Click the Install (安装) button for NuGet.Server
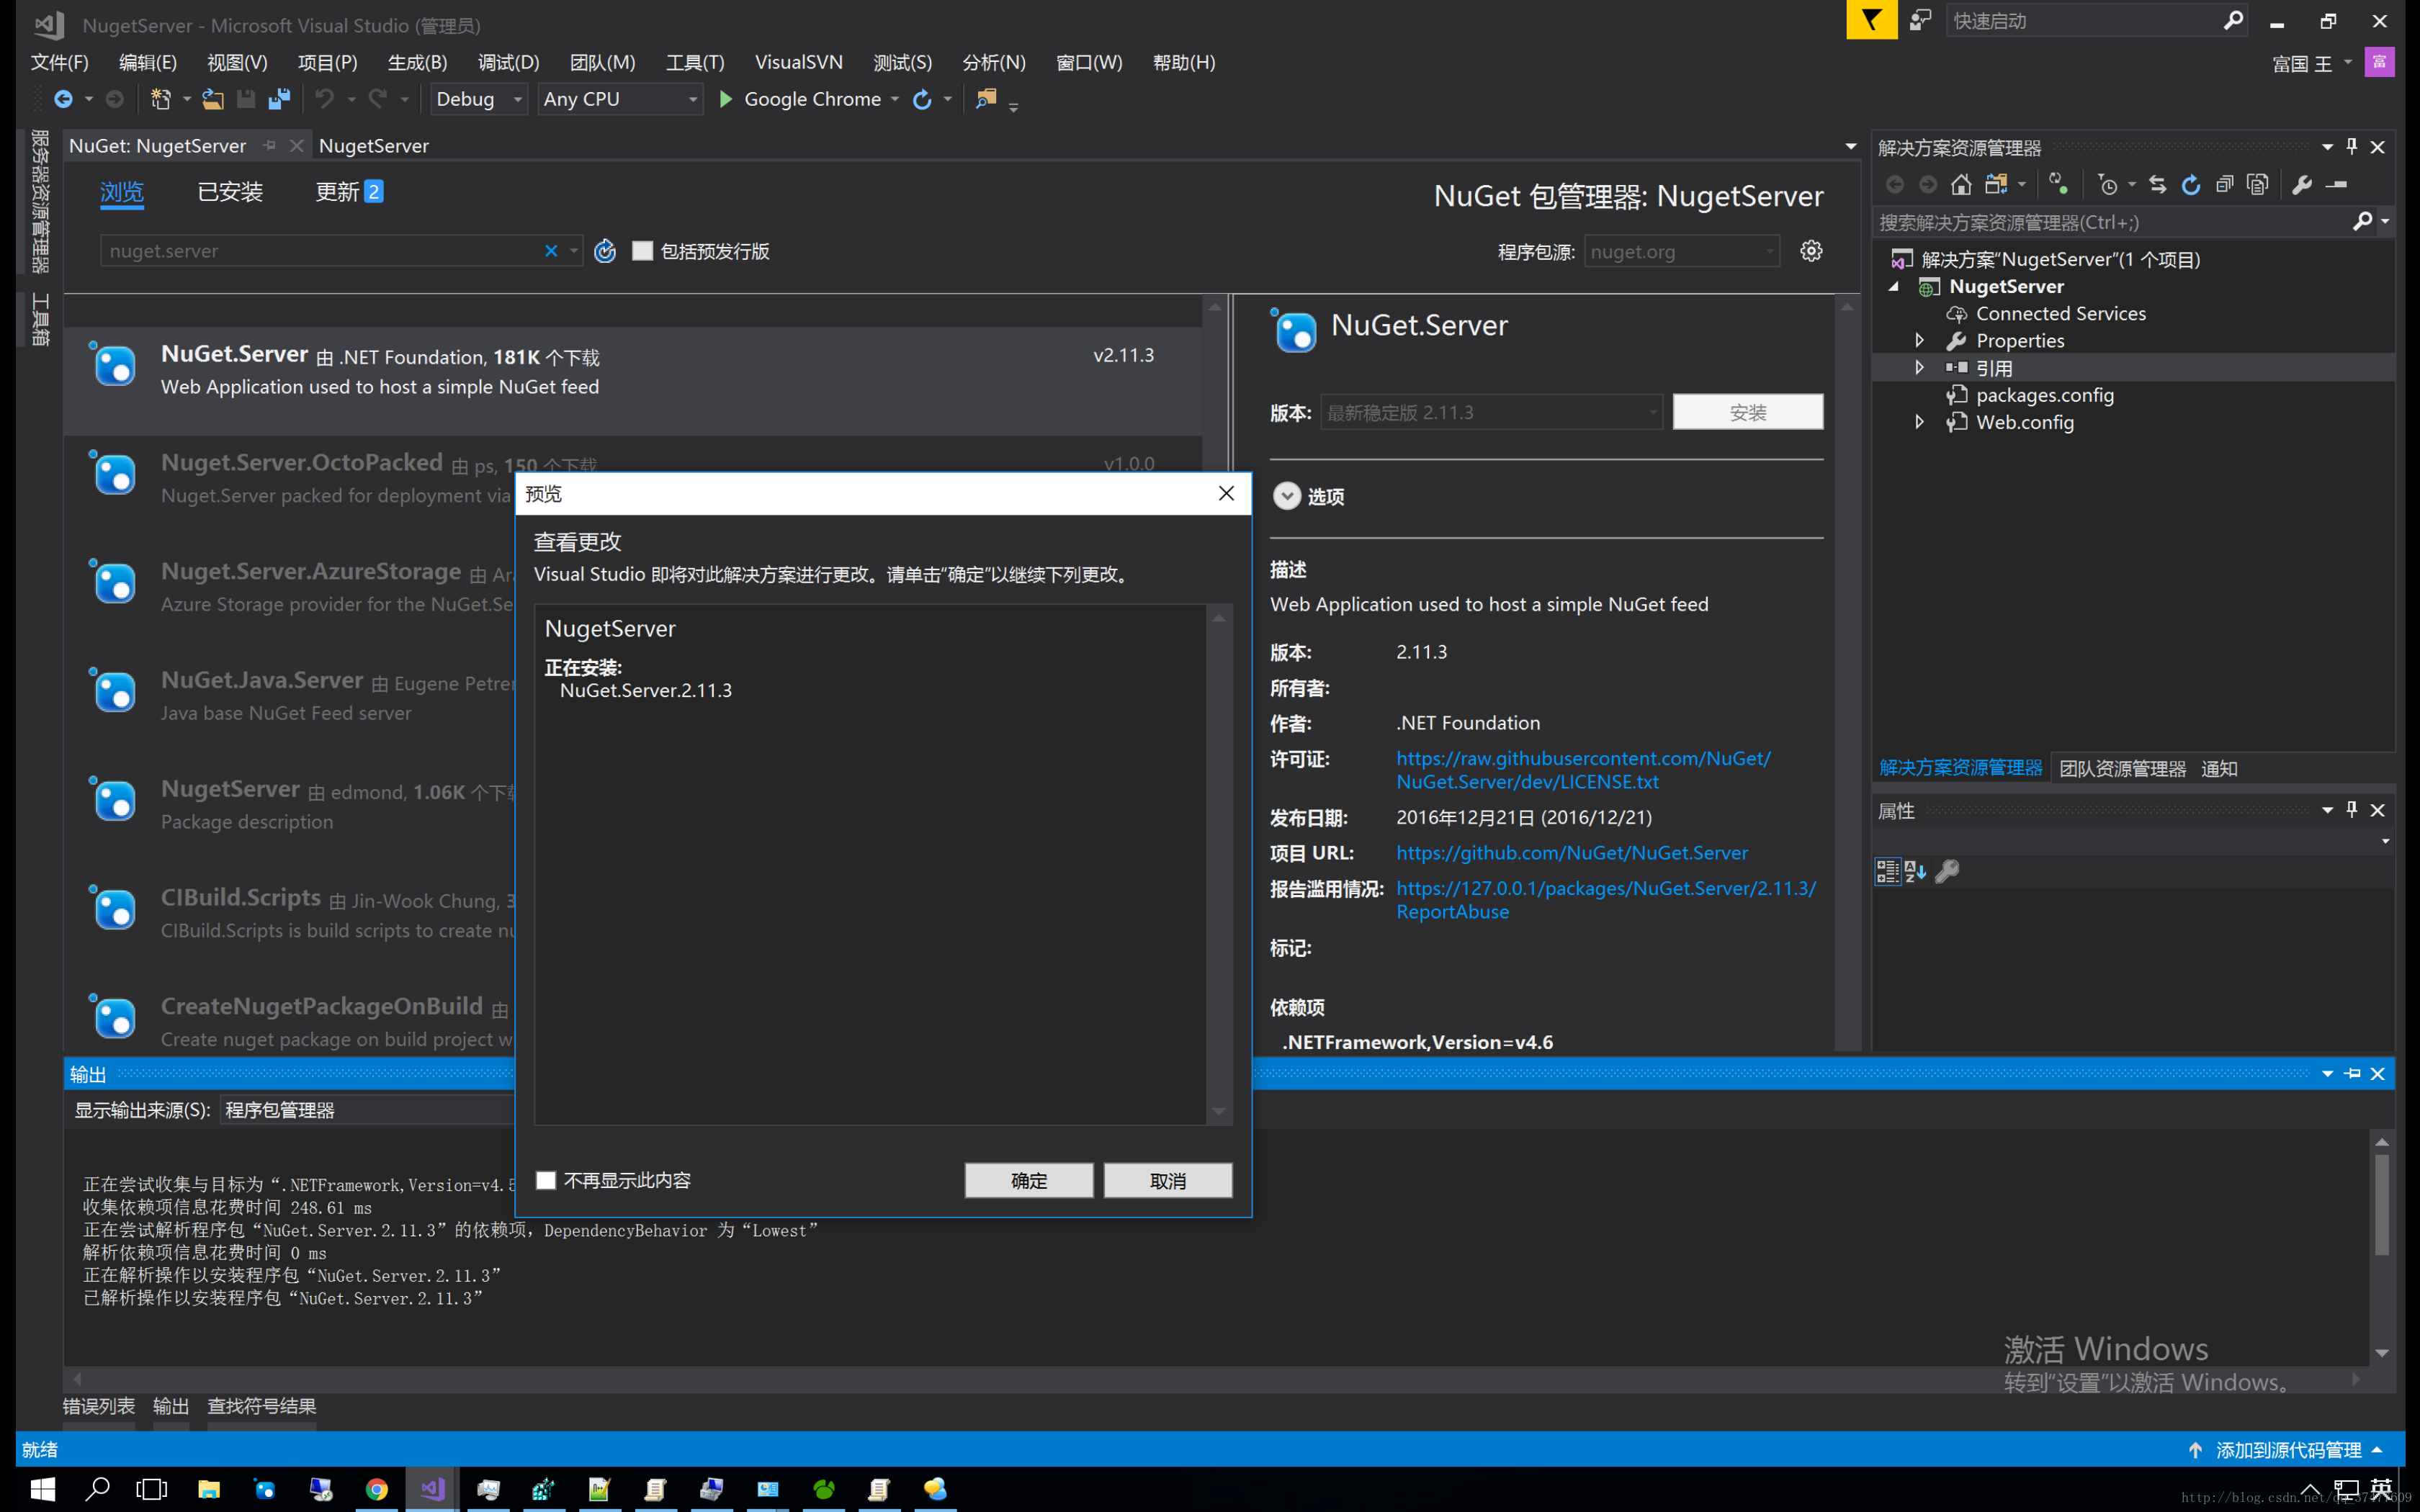 pyautogui.click(x=1747, y=412)
